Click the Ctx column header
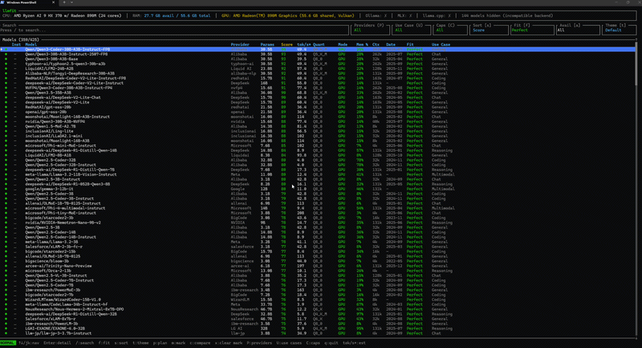The height and width of the screenshot is (348, 642). pyautogui.click(x=376, y=45)
